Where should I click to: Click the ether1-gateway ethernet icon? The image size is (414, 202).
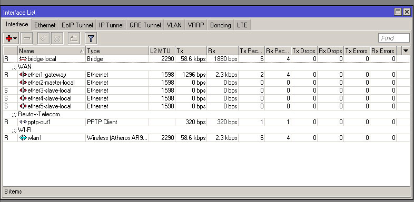[x=23, y=75]
